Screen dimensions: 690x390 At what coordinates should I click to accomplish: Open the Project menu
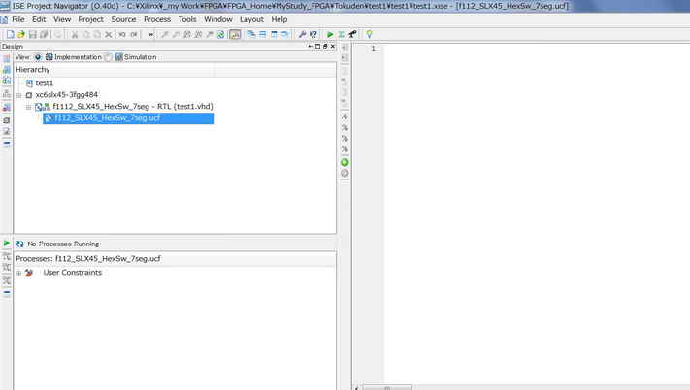click(x=90, y=19)
